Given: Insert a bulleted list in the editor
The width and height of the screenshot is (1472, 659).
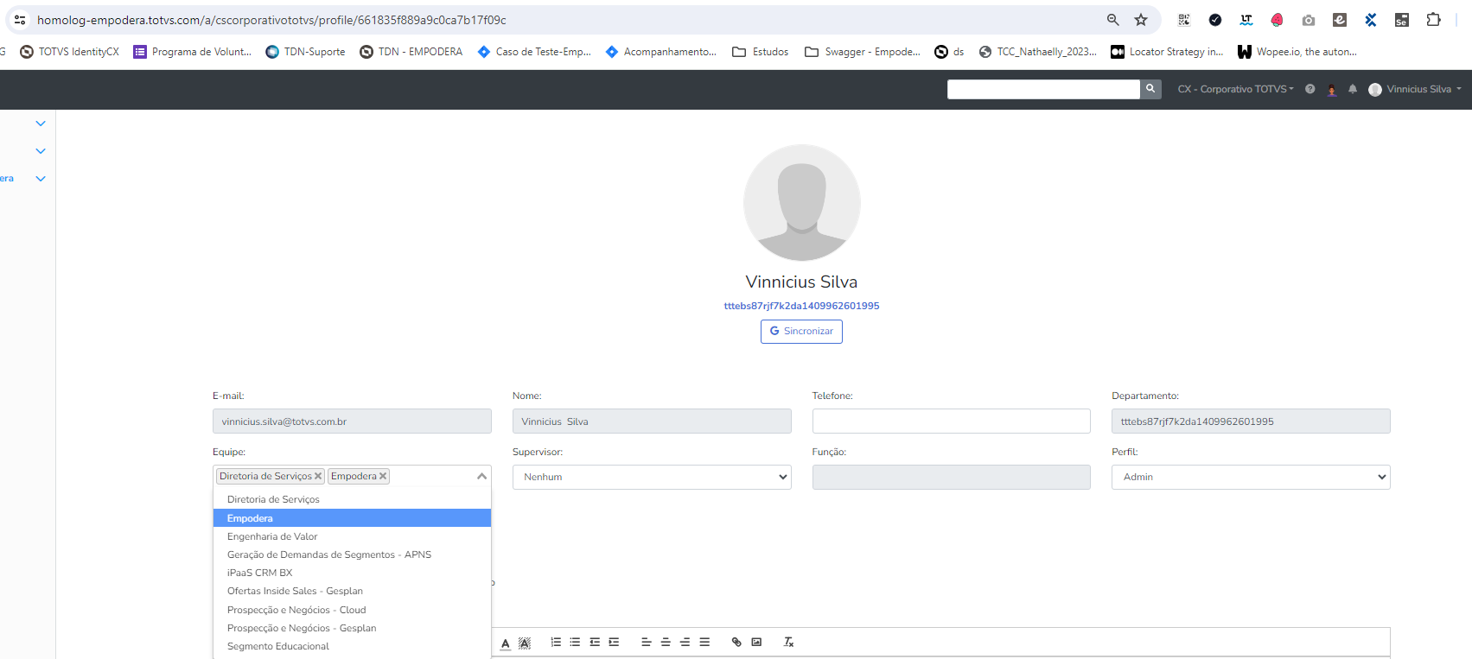Looking at the screenshot, I should tap(575, 642).
